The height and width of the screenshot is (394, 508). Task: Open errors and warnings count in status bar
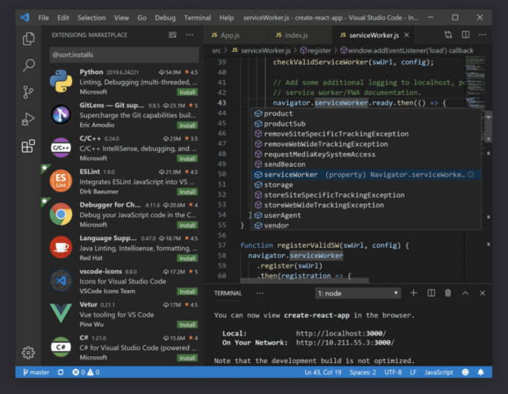point(86,372)
